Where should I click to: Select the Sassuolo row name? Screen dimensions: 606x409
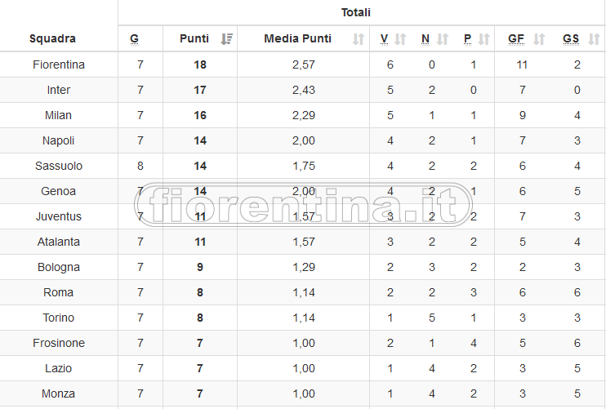click(x=59, y=166)
